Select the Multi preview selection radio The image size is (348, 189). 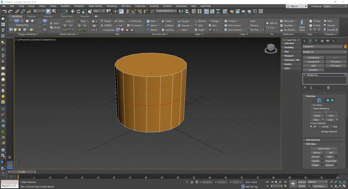331,127
